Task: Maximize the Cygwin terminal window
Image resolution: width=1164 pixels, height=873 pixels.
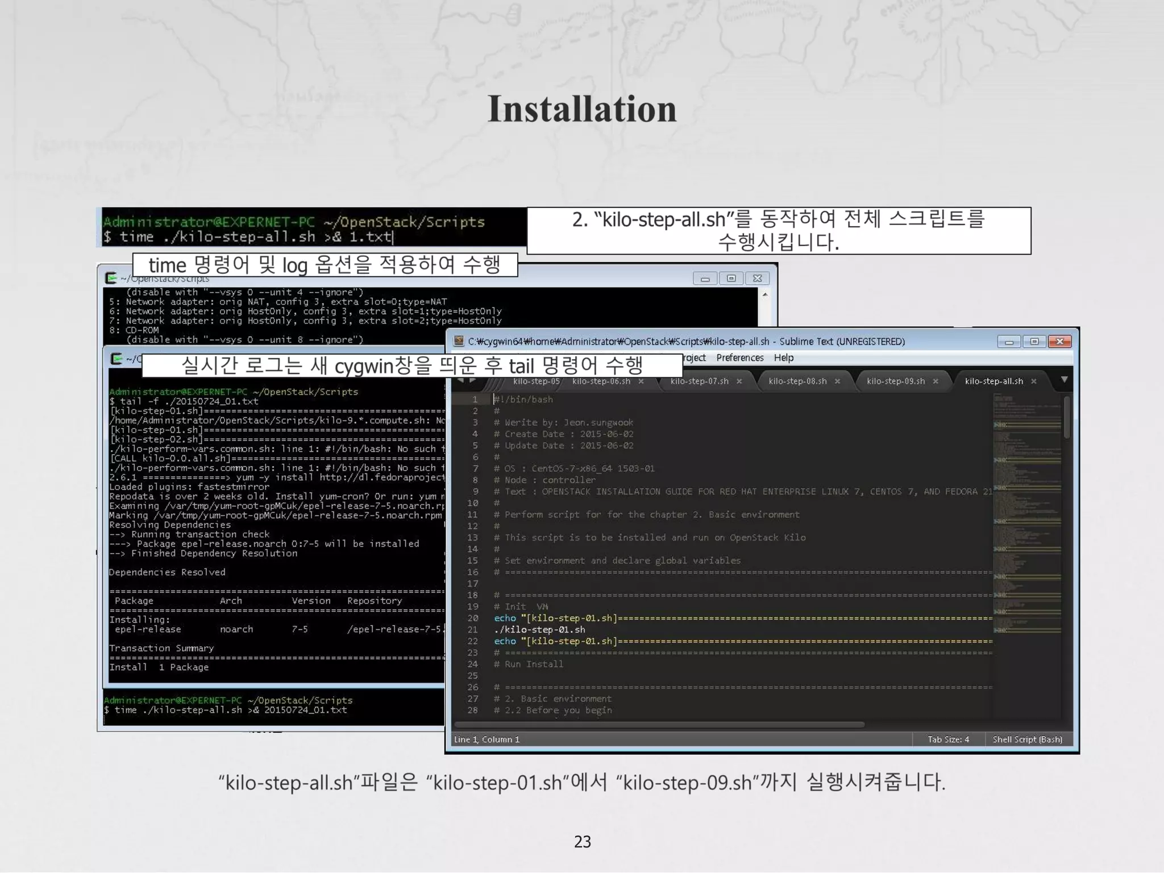Action: 731,278
